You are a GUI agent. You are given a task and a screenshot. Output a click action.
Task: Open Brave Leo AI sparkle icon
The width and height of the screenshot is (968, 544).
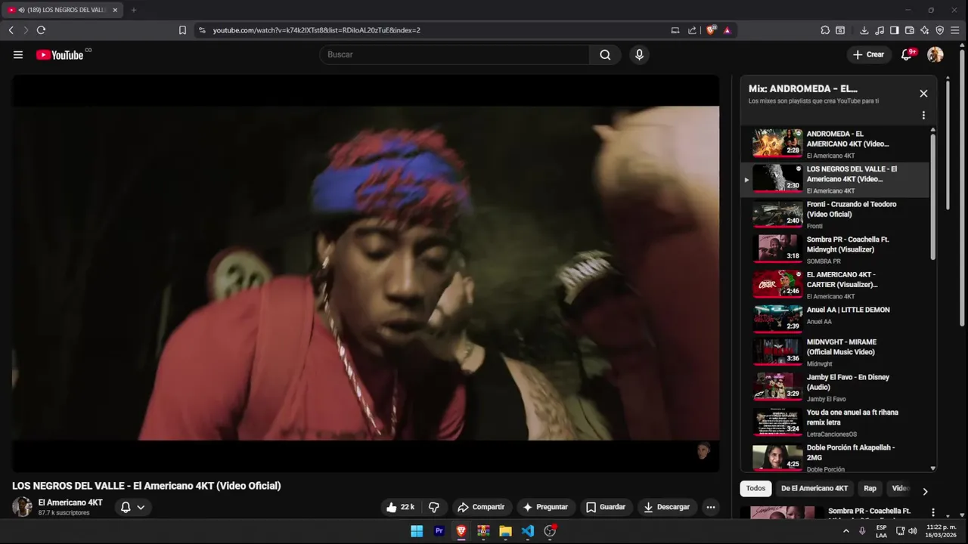[x=925, y=30]
